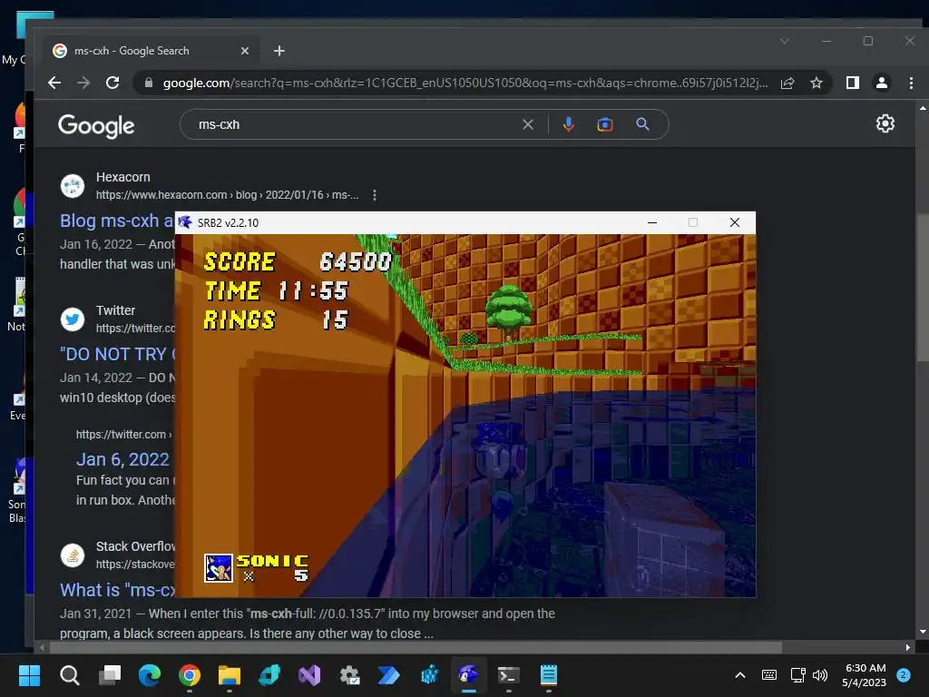Viewport: 929px width, 697px height.
Task: Open Chrome side panel
Action: pos(853,83)
